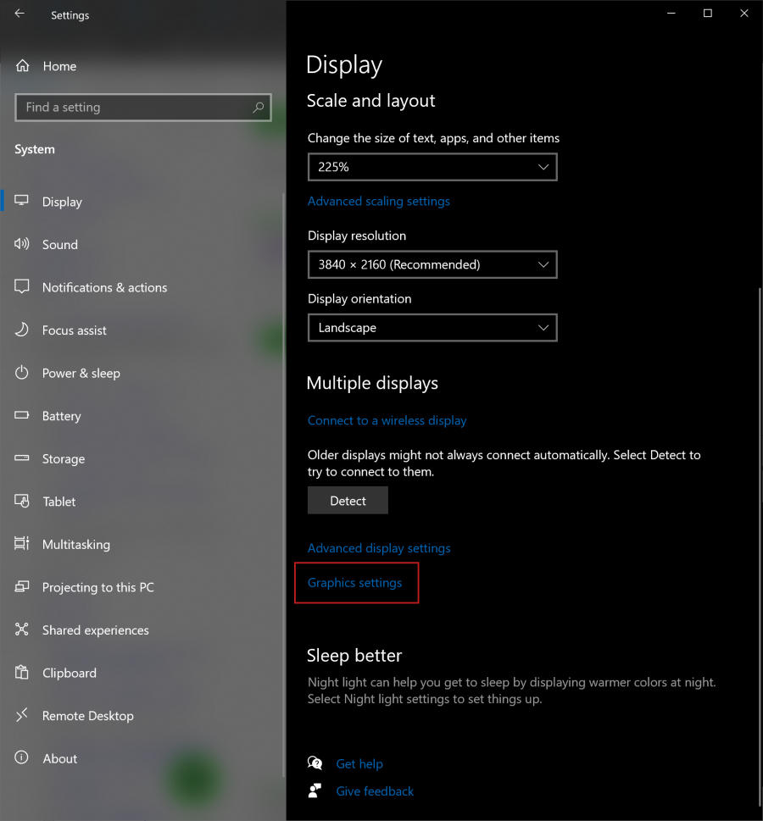Image resolution: width=763 pixels, height=821 pixels.
Task: Open Graphics settings link
Action: tap(354, 583)
